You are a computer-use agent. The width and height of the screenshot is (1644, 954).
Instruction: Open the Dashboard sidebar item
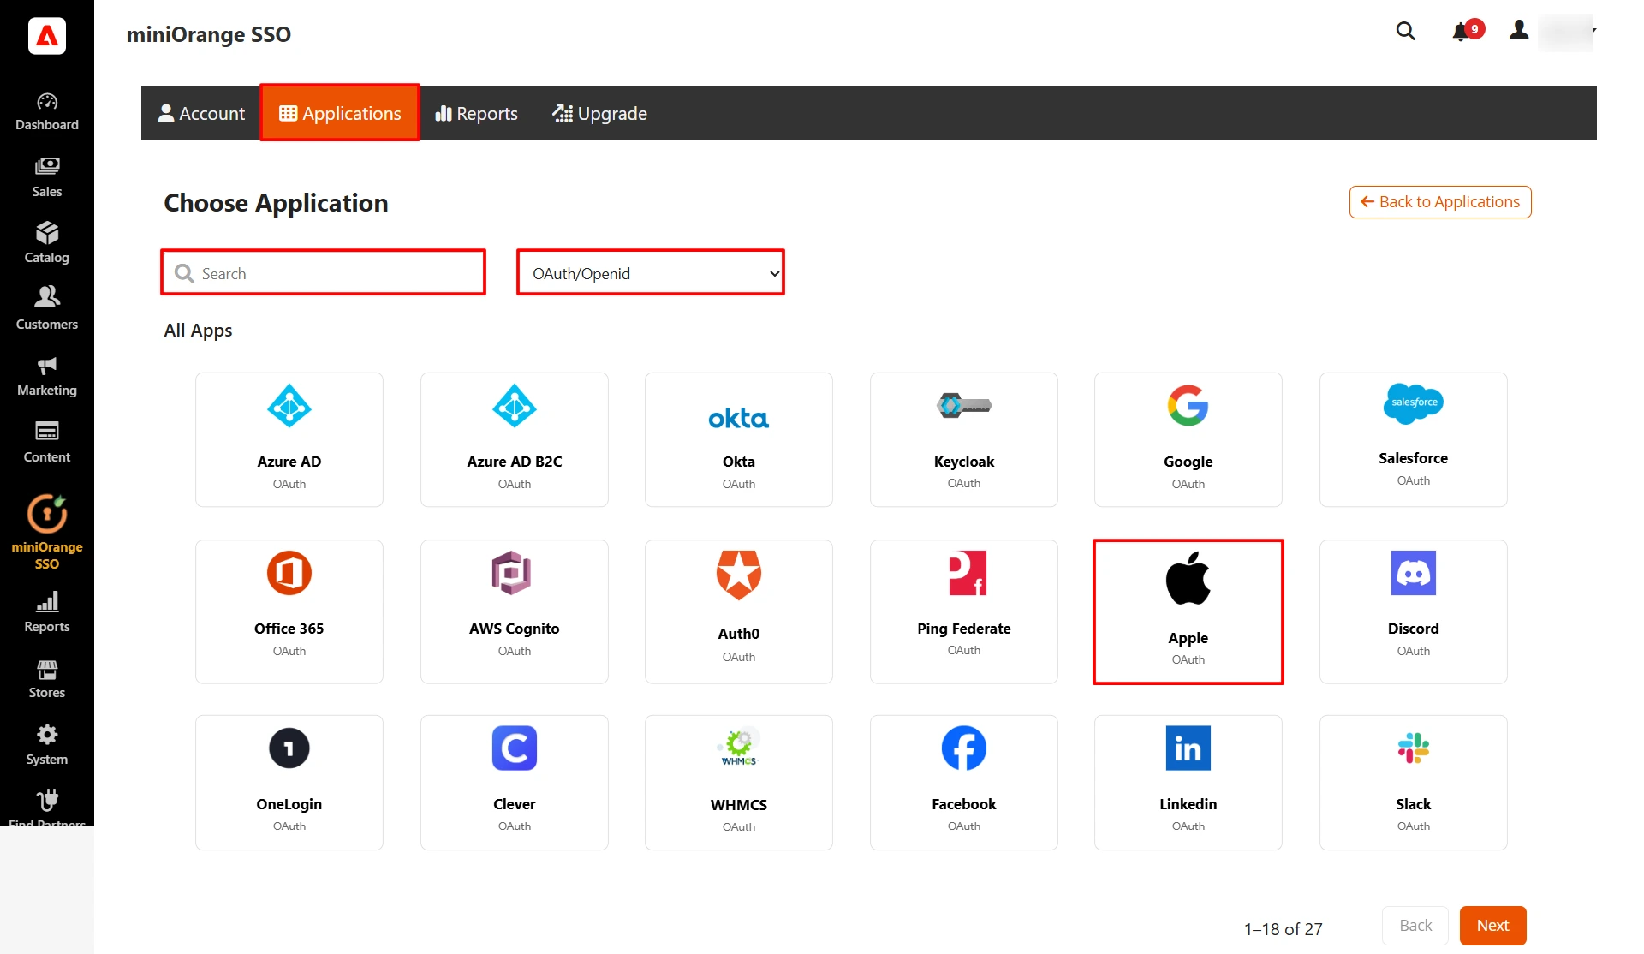click(x=47, y=112)
